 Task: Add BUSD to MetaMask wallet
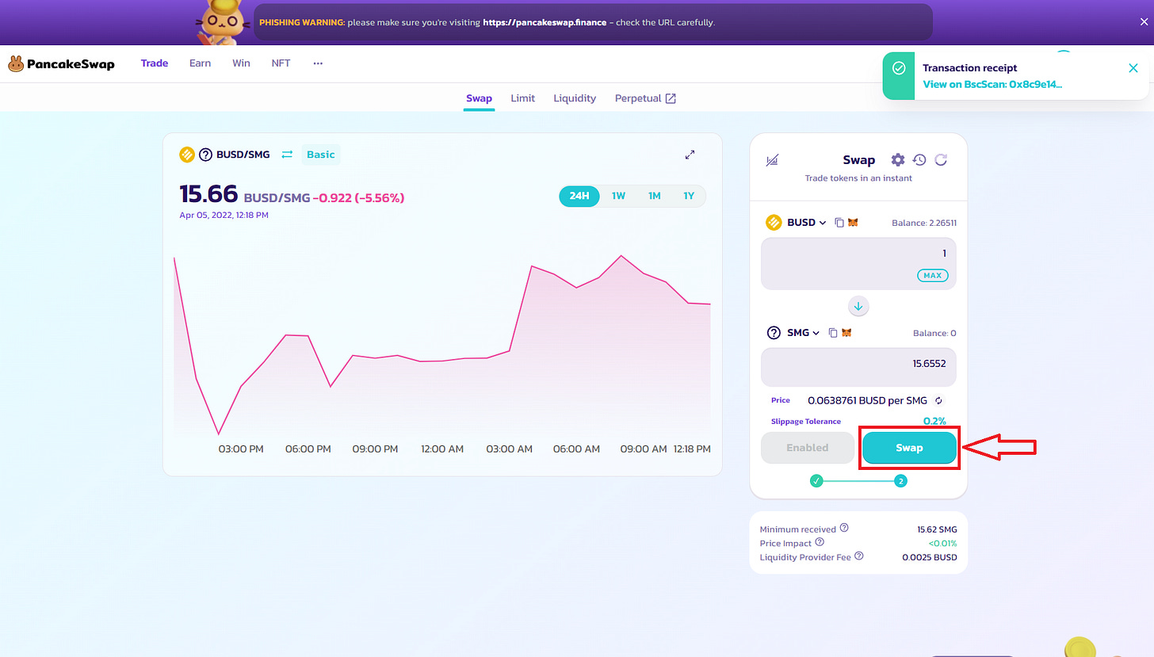[x=853, y=223]
